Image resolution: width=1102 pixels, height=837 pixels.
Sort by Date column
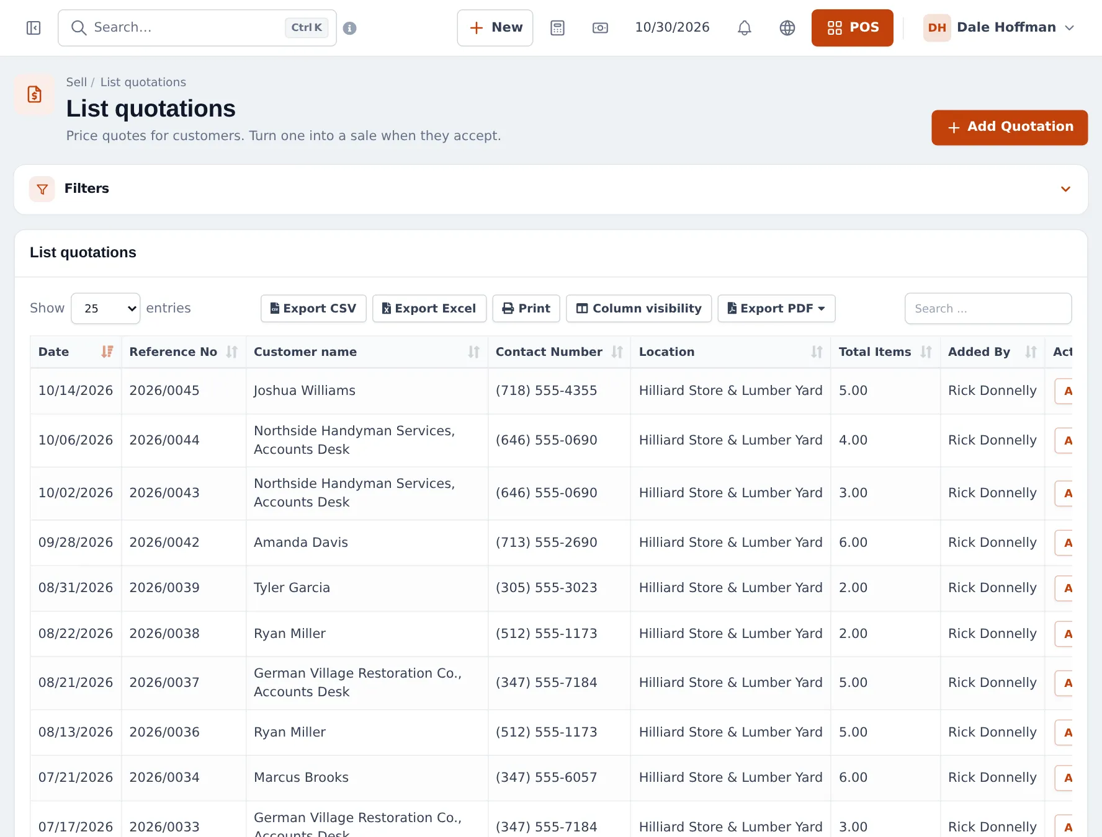76,352
